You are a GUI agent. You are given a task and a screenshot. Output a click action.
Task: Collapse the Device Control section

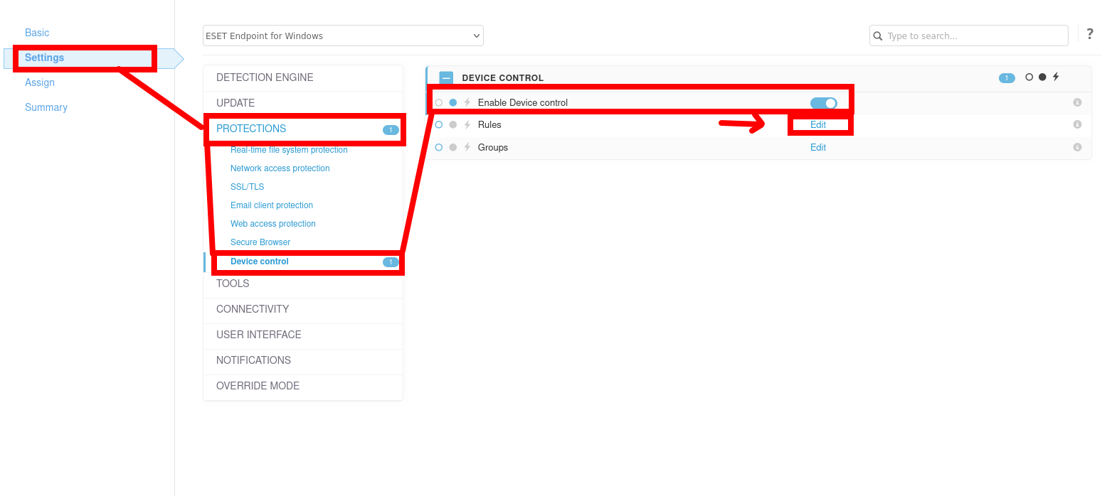[446, 78]
